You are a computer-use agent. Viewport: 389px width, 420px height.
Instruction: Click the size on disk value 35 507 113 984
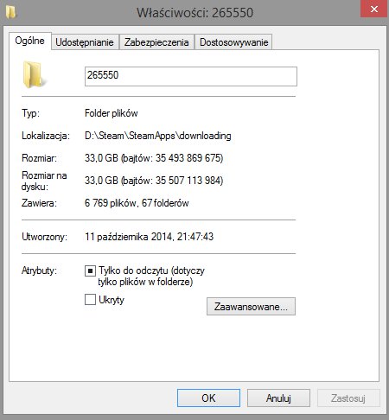pyautogui.click(x=154, y=181)
